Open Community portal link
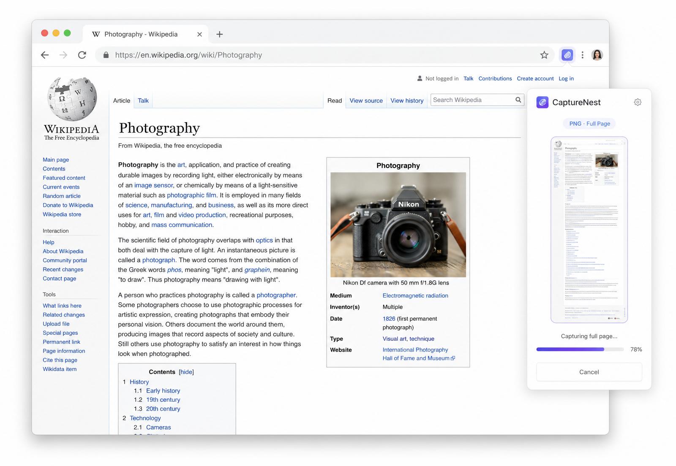Viewport: 676px width, 466px height. pos(65,260)
